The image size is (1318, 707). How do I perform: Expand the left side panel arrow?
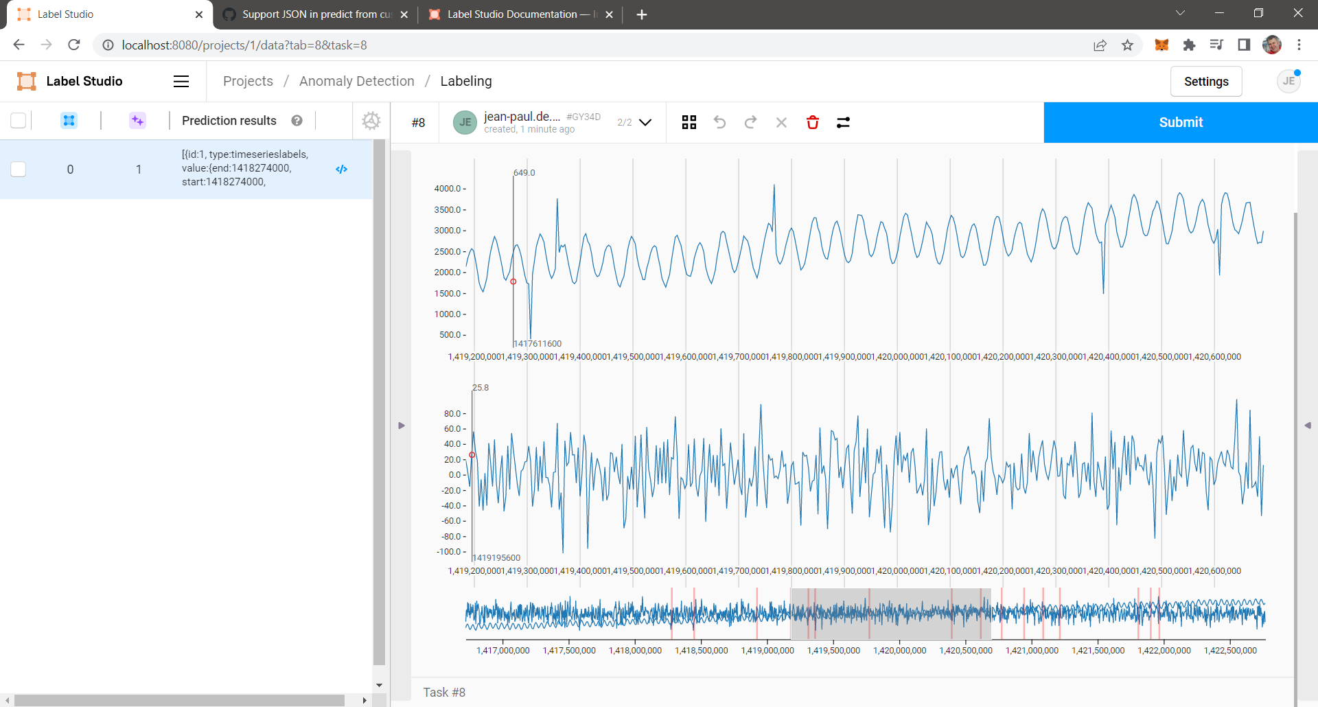pyautogui.click(x=402, y=426)
